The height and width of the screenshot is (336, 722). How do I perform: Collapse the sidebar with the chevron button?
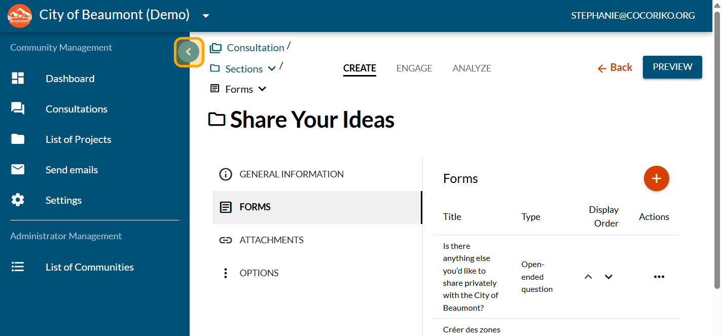click(x=189, y=52)
